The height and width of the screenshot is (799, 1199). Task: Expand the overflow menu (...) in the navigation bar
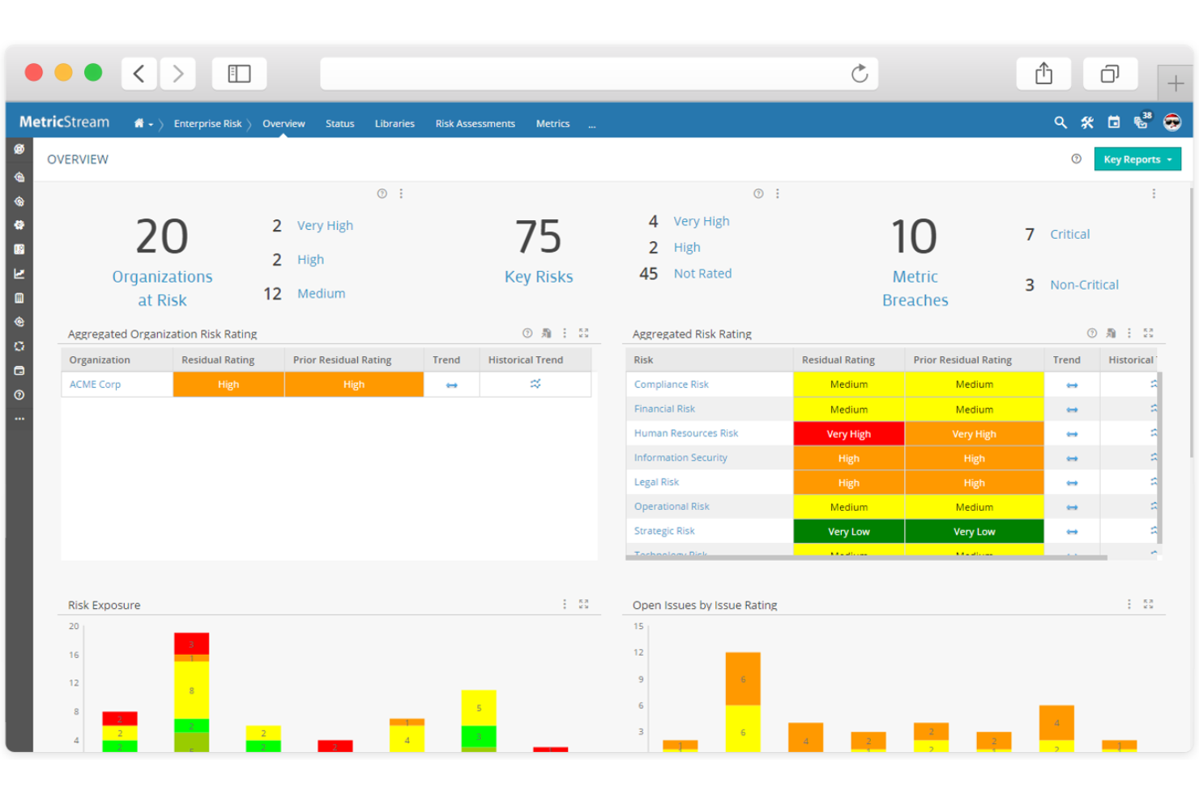(592, 124)
